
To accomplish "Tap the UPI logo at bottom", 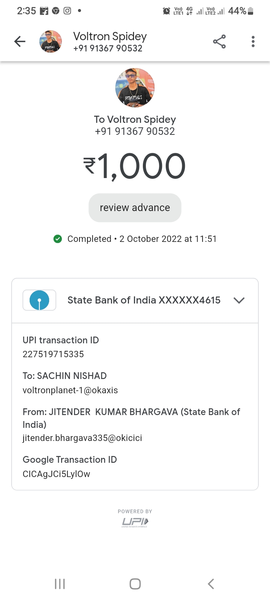I will click(x=135, y=522).
